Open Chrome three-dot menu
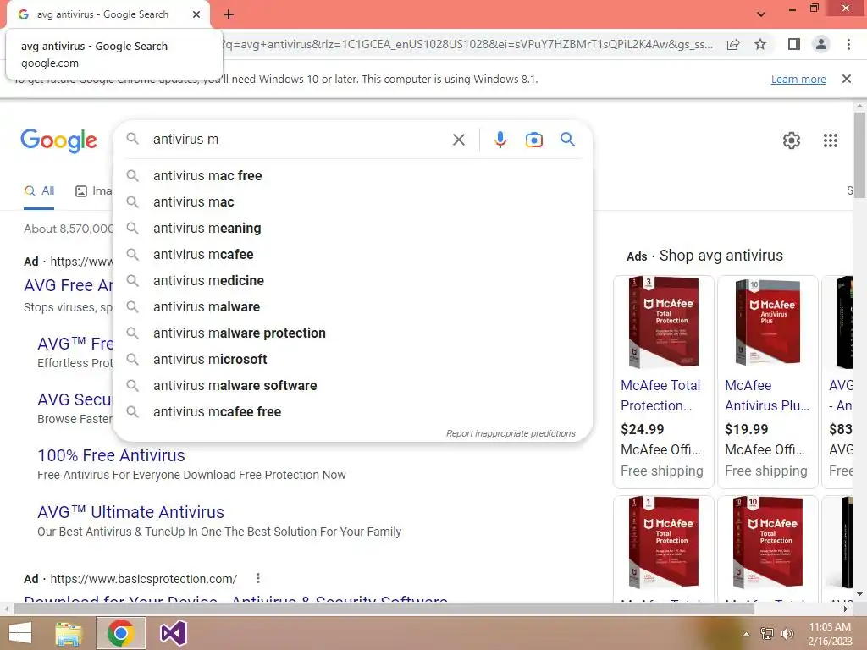This screenshot has height=650, width=867. pos(848,44)
